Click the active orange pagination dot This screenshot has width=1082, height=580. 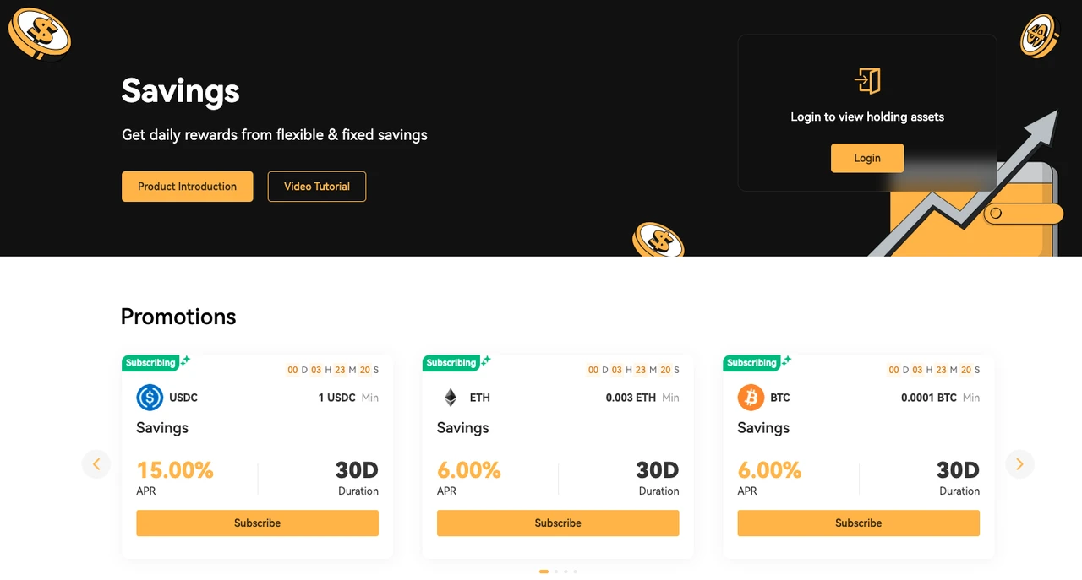coord(544,572)
